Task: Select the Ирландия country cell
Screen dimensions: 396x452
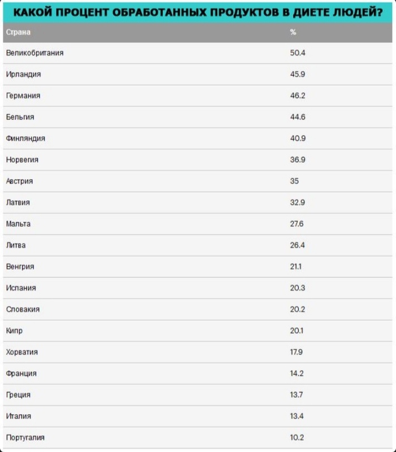Action: (23, 75)
